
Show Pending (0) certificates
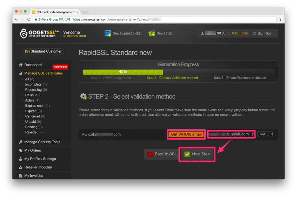click(34, 127)
